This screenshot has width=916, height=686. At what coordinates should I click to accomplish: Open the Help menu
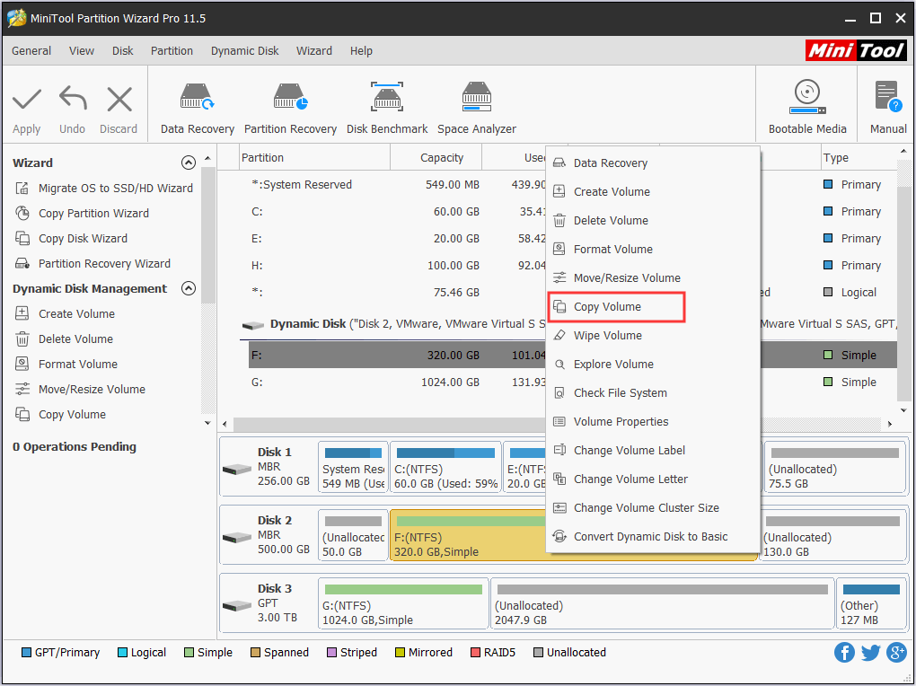(361, 51)
